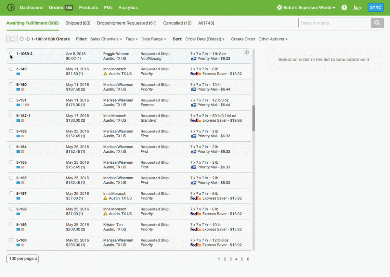Click the Ordoro hexagon logo icon
This screenshot has width=390, height=277.
click(11, 7)
